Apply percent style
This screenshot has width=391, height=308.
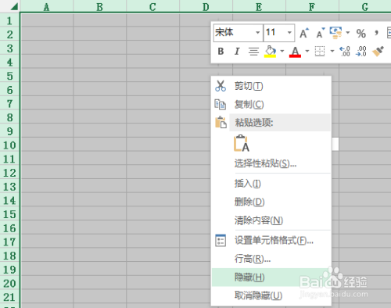tap(361, 34)
